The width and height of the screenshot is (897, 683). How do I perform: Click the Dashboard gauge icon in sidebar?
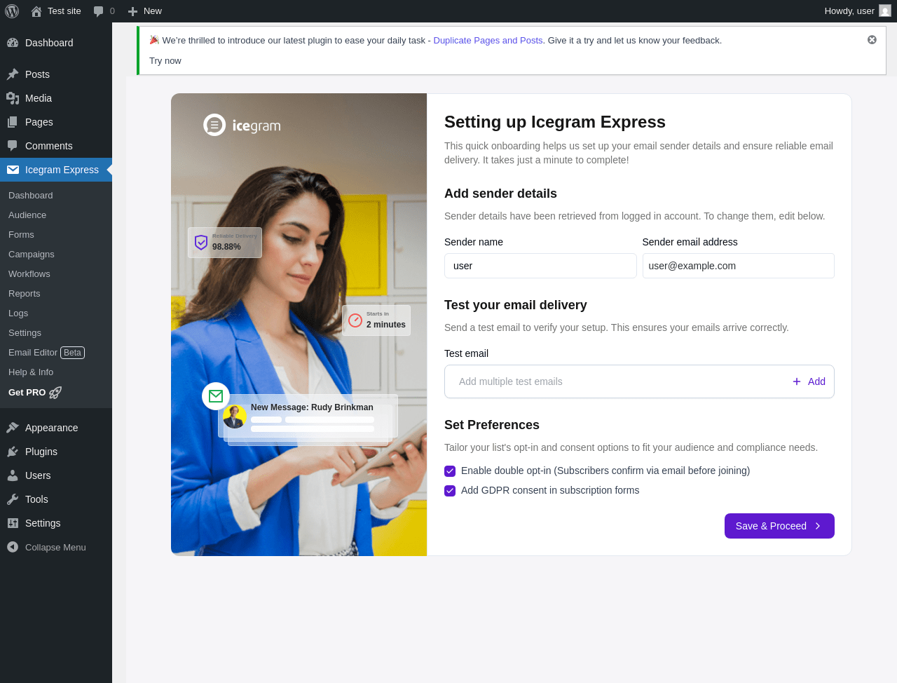pyautogui.click(x=13, y=43)
